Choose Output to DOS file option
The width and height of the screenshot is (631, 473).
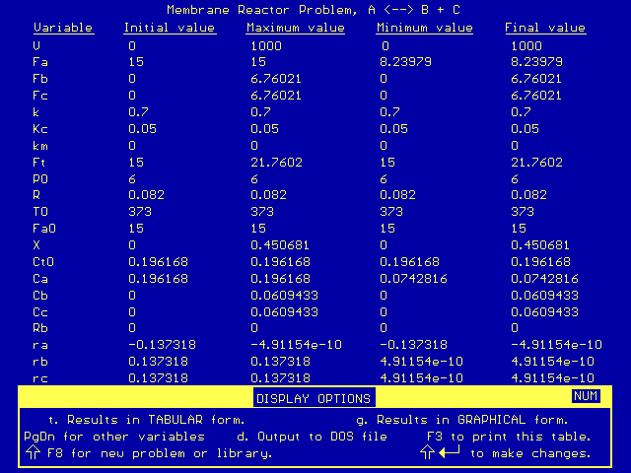[x=313, y=436]
